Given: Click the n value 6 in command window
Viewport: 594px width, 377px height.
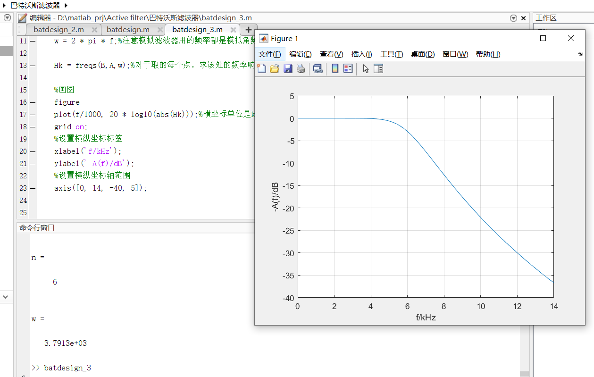Looking at the screenshot, I should click(55, 282).
